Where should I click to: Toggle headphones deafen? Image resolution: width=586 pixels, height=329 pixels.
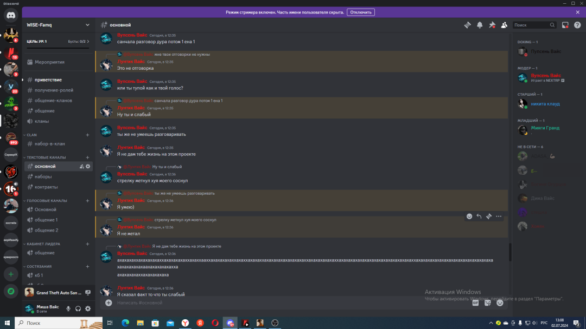click(x=78, y=308)
